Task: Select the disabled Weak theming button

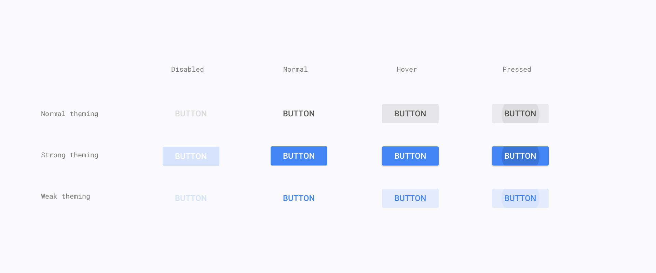Action: coord(191,198)
